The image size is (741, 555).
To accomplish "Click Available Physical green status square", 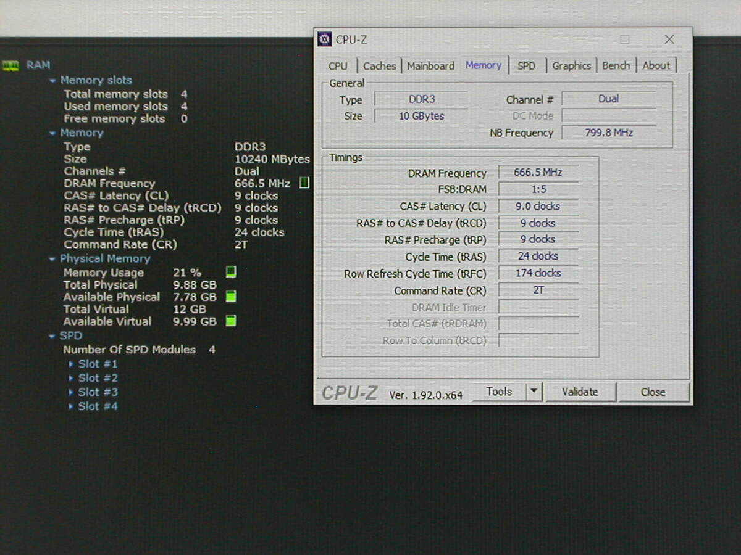I will (230, 297).
